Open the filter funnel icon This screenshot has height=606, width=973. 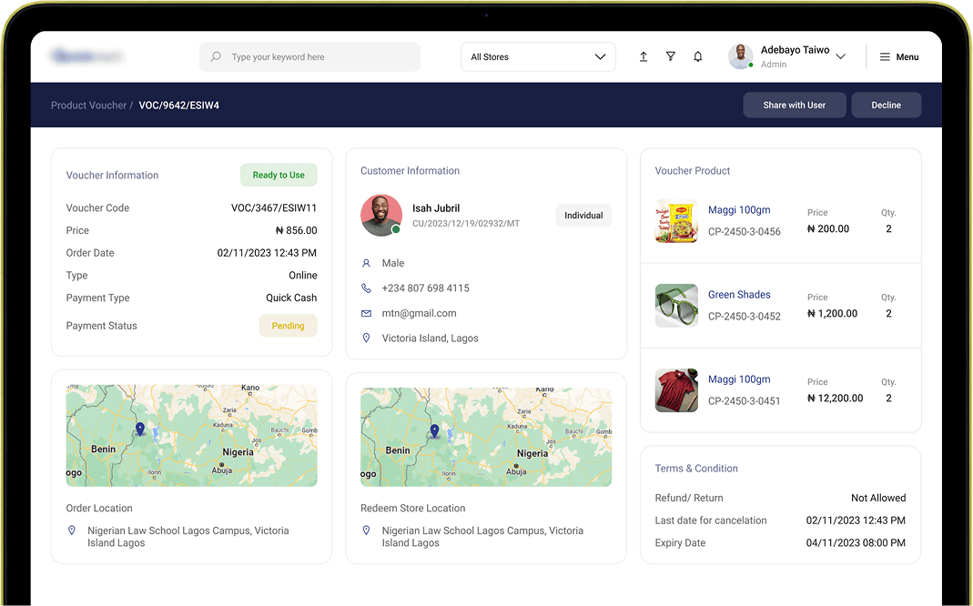[x=671, y=56]
